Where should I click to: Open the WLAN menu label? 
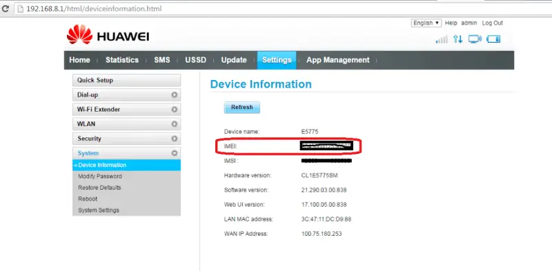86,124
